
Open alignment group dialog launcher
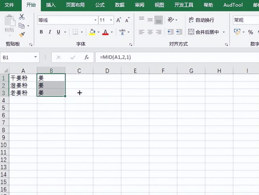point(226,45)
